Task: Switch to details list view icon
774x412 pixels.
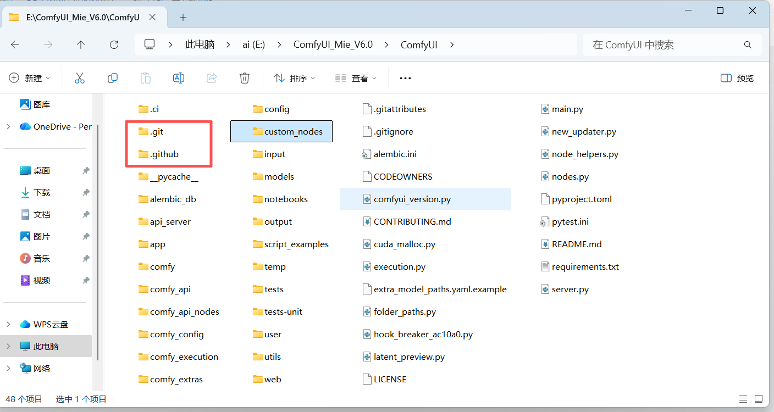Action: click(743, 399)
